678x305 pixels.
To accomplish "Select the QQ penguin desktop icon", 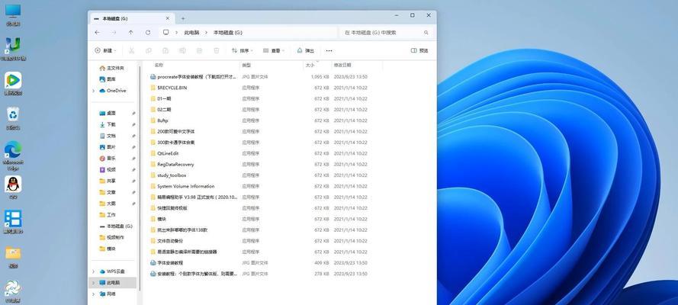I will (13, 187).
